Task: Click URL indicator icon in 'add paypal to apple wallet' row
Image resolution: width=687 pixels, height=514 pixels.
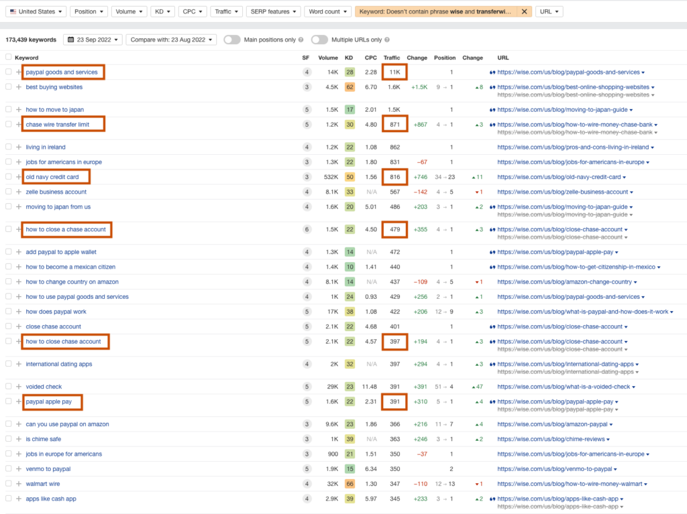Action: pyautogui.click(x=492, y=252)
